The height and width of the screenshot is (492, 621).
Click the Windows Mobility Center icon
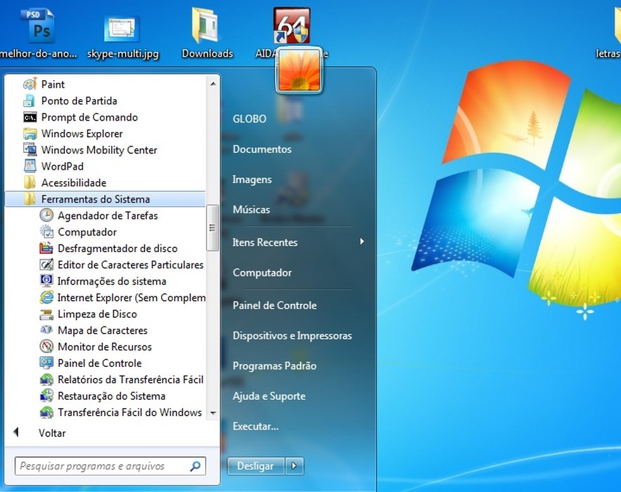click(x=30, y=150)
